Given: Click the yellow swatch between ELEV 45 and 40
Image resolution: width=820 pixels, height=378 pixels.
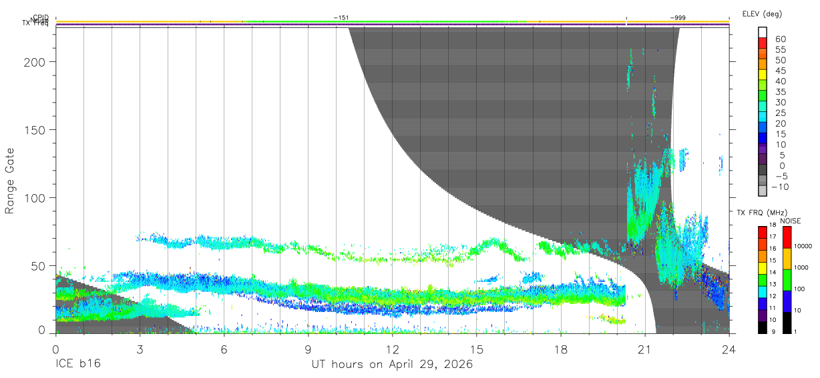Looking at the screenshot, I should coord(762,75).
